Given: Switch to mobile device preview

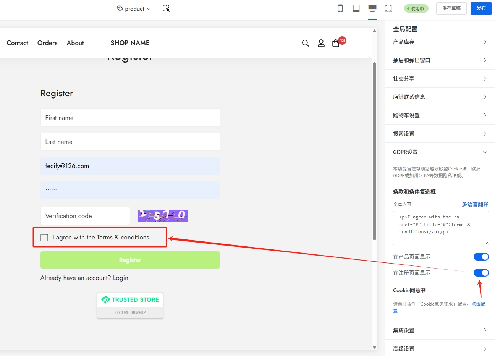Looking at the screenshot, I should [340, 8].
